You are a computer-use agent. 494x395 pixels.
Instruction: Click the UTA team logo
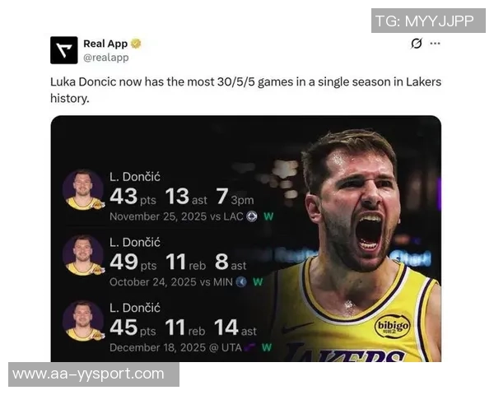click(249, 346)
